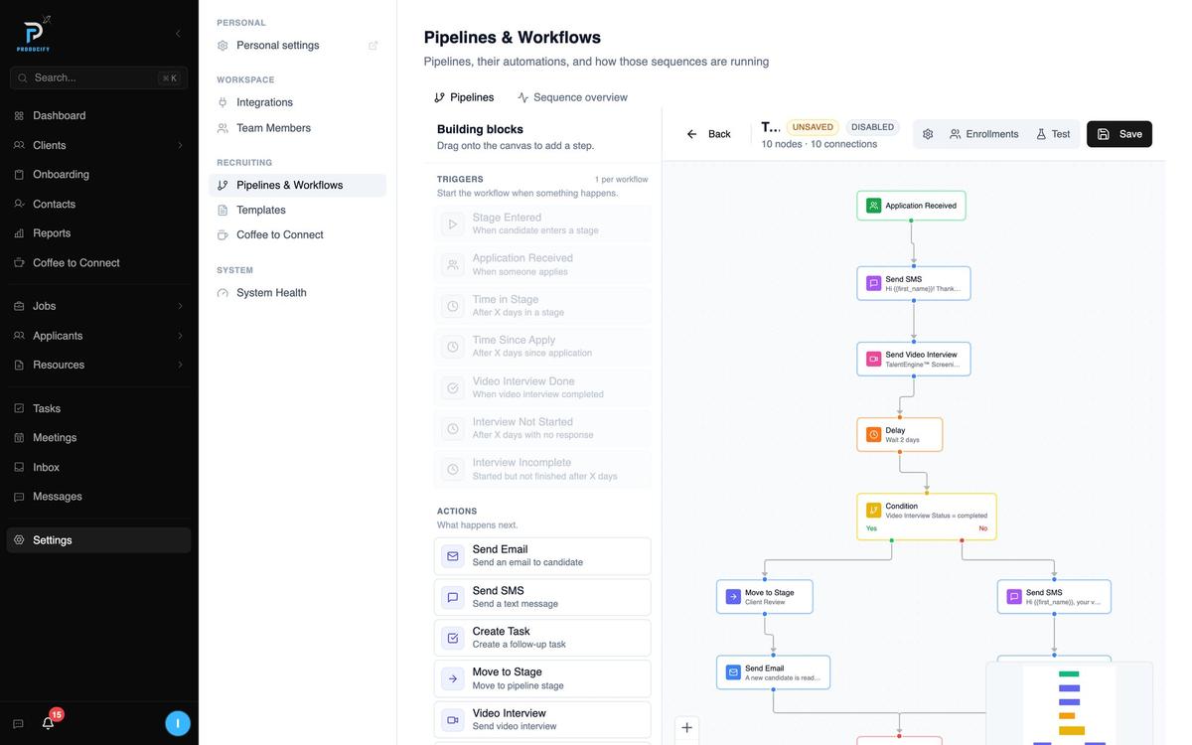The width and height of the screenshot is (1192, 745).
Task: Open workflow settings gear icon
Action: pos(928,134)
